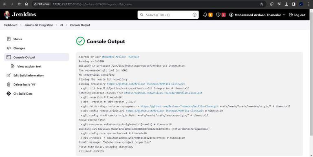Open notifications bell icon
The width and height of the screenshot is (313, 157).
[205, 15]
